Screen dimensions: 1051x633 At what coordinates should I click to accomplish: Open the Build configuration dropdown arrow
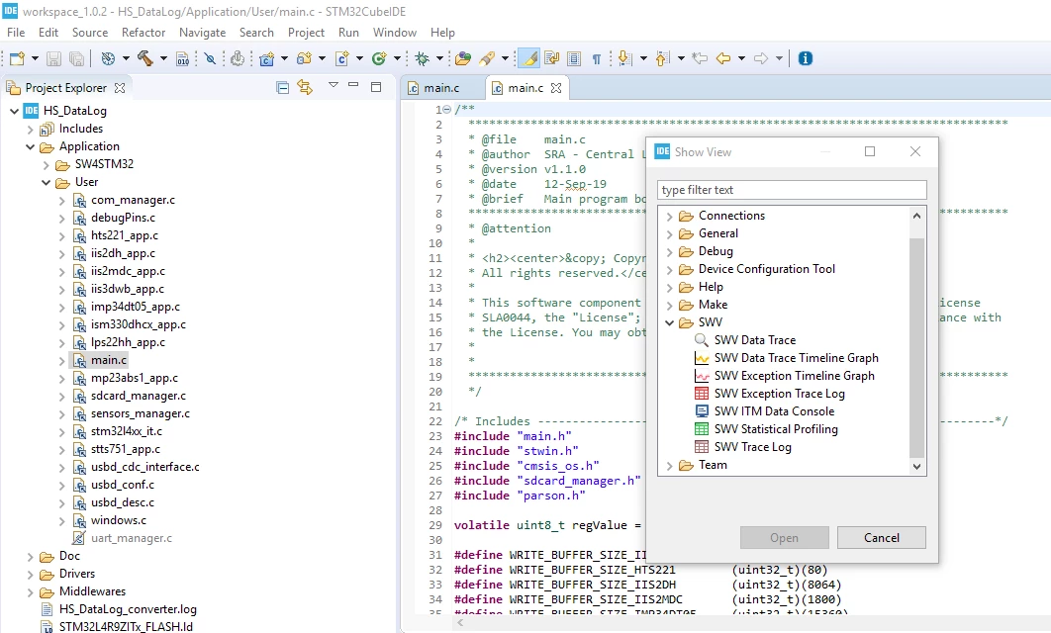[163, 59]
